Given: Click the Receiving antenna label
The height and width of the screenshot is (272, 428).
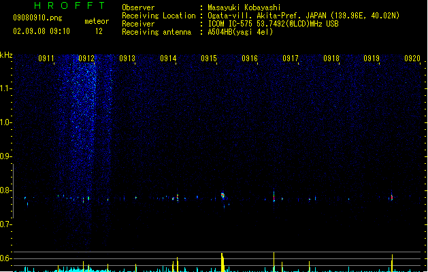Looking at the screenshot, I should [157, 32].
